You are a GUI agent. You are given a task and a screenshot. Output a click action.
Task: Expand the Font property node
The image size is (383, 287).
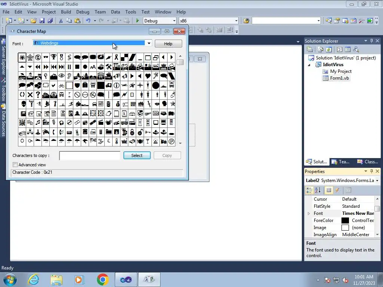click(x=309, y=213)
